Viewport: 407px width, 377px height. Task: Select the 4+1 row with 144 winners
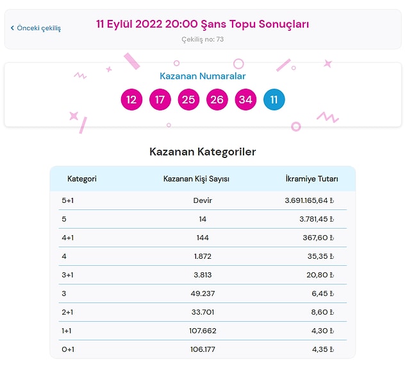click(203, 238)
